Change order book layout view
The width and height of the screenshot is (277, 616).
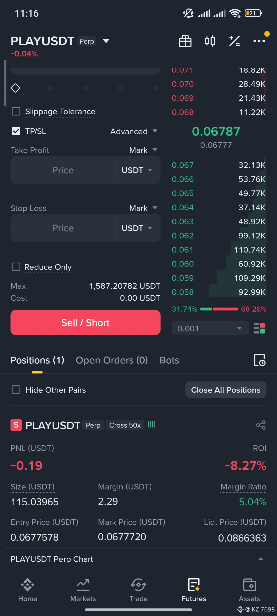pyautogui.click(x=259, y=328)
